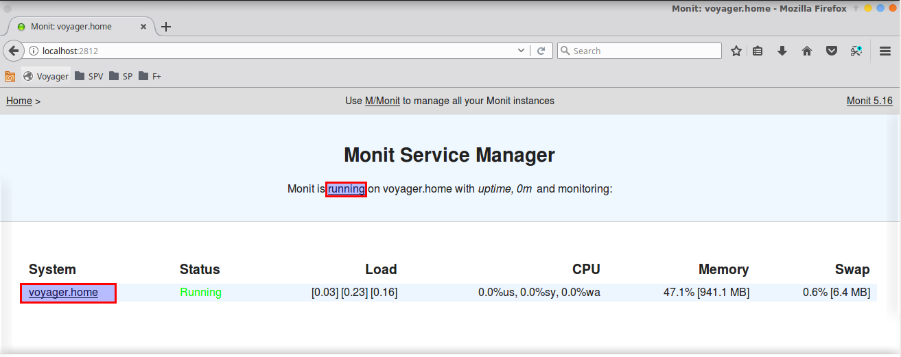Open the Pocket icon
The width and height of the screenshot is (901, 357).
pos(831,51)
